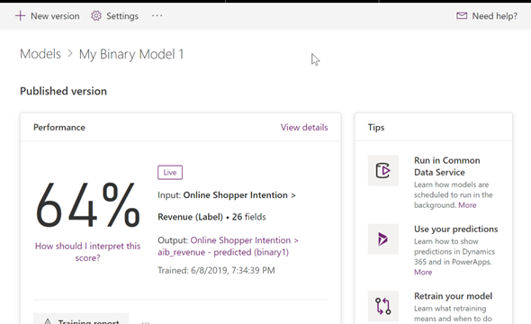Image resolution: width=531 pixels, height=324 pixels.
Task: Click the Settings gear icon
Action: coord(96,15)
